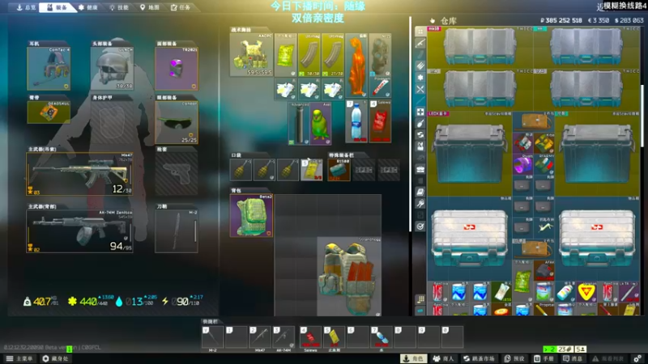This screenshot has height=364, width=648.
Task: Select the R1500 item in special slot
Action: point(339,170)
